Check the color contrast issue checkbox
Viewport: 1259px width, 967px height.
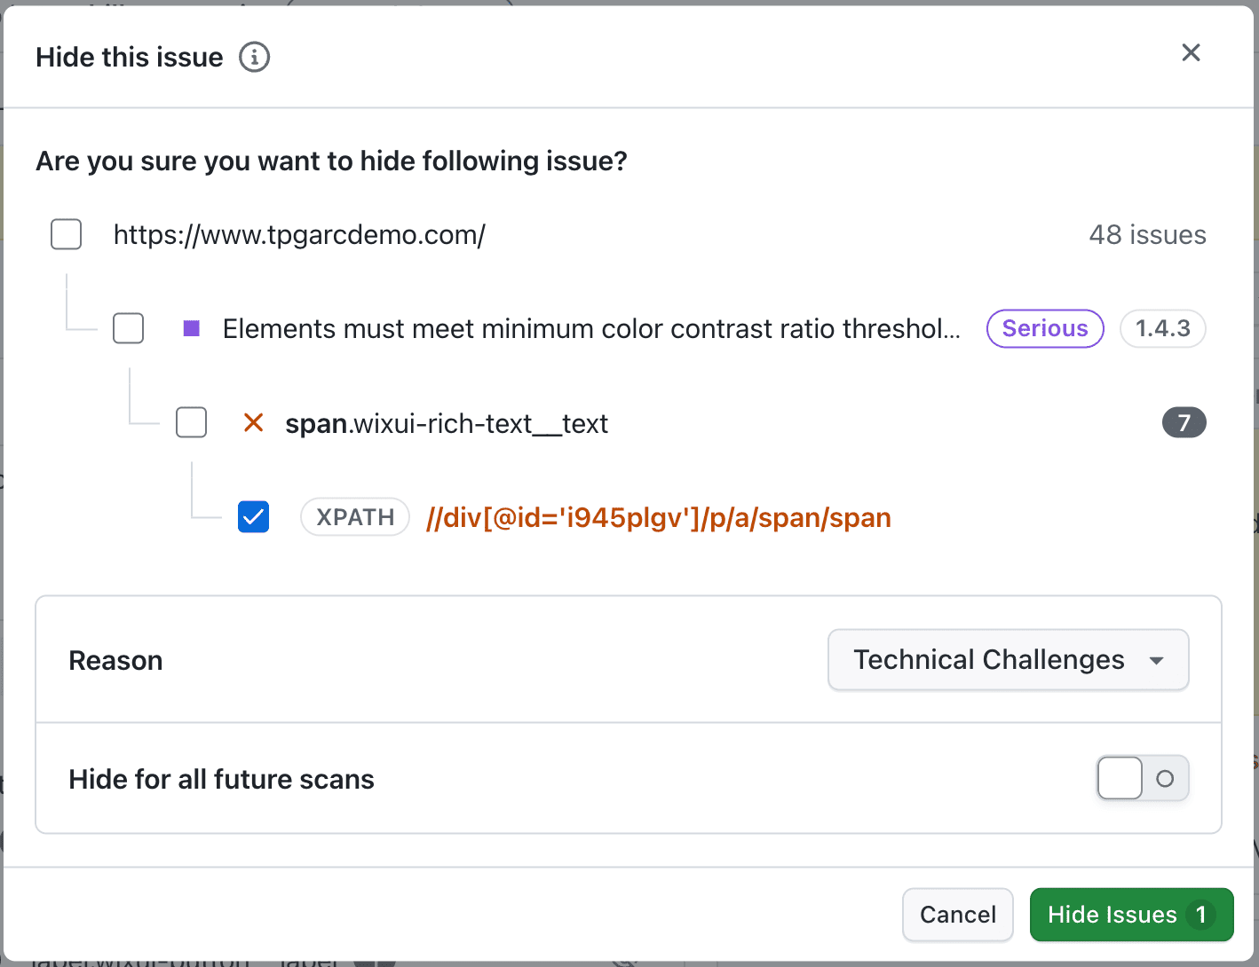pyautogui.click(x=128, y=328)
